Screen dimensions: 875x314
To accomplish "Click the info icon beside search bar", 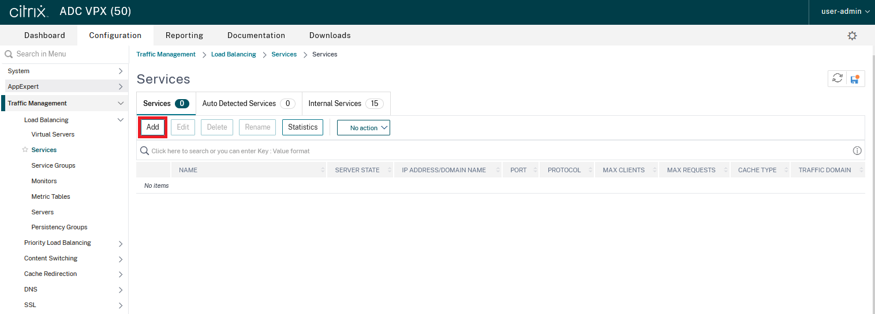I will [x=857, y=151].
